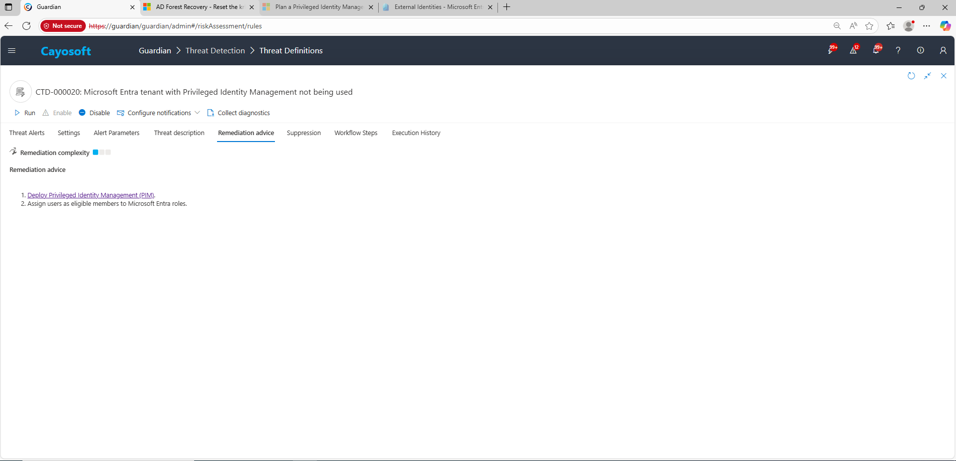Open Deploy Privileged Identity Management link
956x461 pixels.
coord(90,195)
